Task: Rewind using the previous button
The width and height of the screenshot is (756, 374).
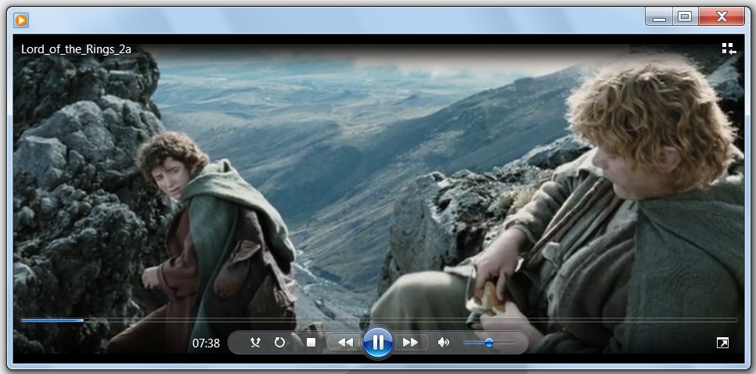Action: click(344, 342)
